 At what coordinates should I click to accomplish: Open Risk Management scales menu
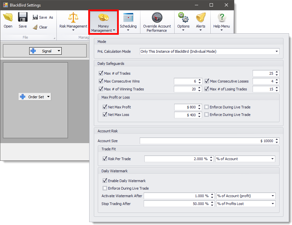(73, 22)
